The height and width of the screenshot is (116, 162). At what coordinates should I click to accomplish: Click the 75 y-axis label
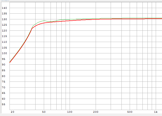click(4, 82)
